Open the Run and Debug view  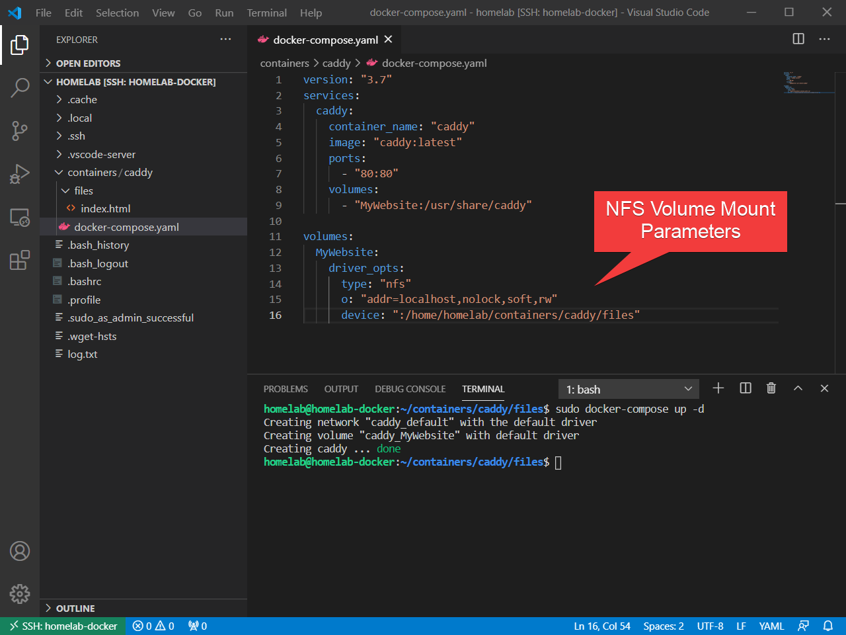19,174
